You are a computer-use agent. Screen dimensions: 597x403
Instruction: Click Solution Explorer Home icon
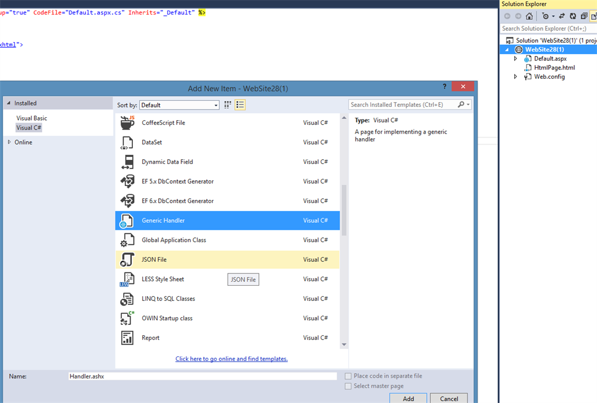click(529, 16)
